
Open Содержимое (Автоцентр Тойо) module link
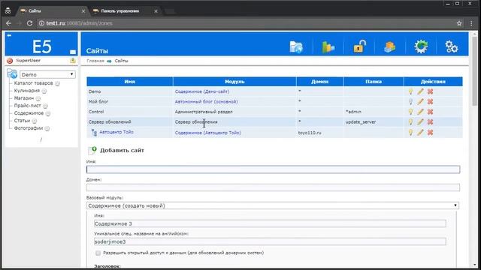pyautogui.click(x=208, y=133)
